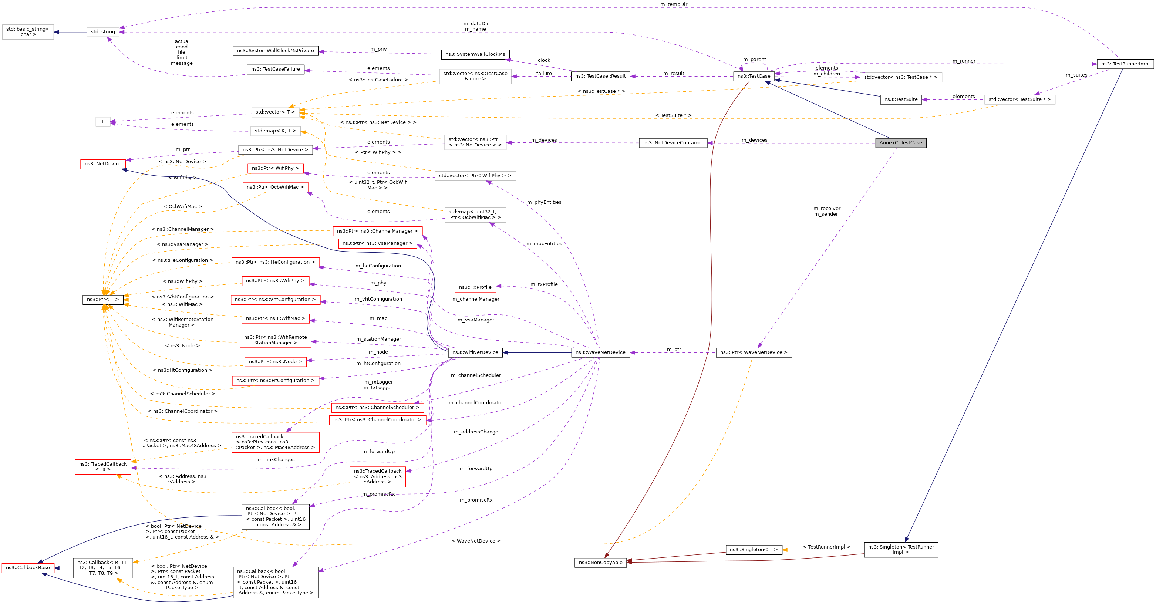Viewport: 1156px width, 604px height.
Task: Click std::vector< ns3::TestCase * > node
Action: point(901,77)
